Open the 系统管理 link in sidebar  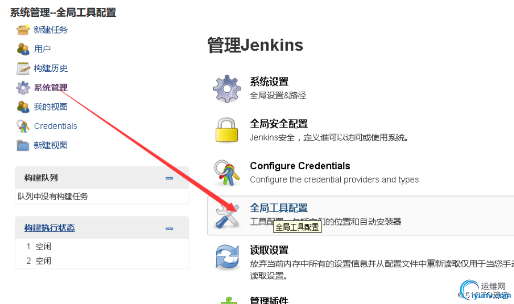51,88
